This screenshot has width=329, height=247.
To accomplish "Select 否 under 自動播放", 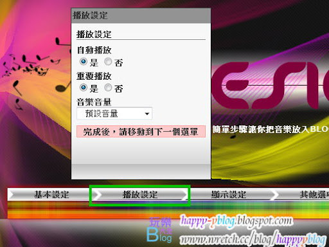I will click(108, 62).
